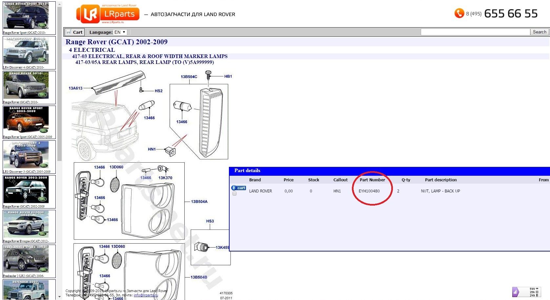The height and width of the screenshot is (300, 550).
Task: Click the top search input field
Action: (x=475, y=32)
